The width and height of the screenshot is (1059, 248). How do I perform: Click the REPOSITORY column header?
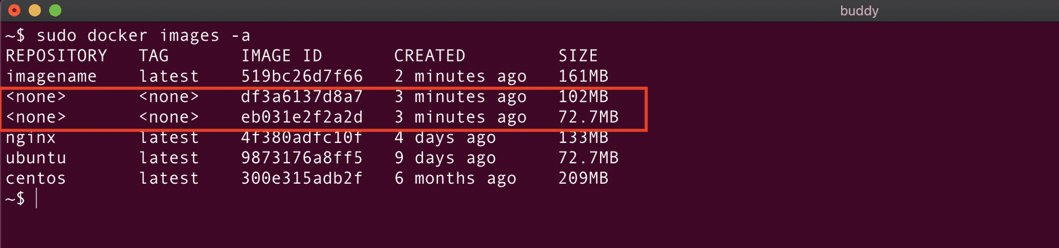point(56,56)
